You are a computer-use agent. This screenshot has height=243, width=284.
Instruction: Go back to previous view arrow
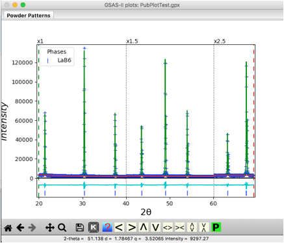[x=20, y=227]
